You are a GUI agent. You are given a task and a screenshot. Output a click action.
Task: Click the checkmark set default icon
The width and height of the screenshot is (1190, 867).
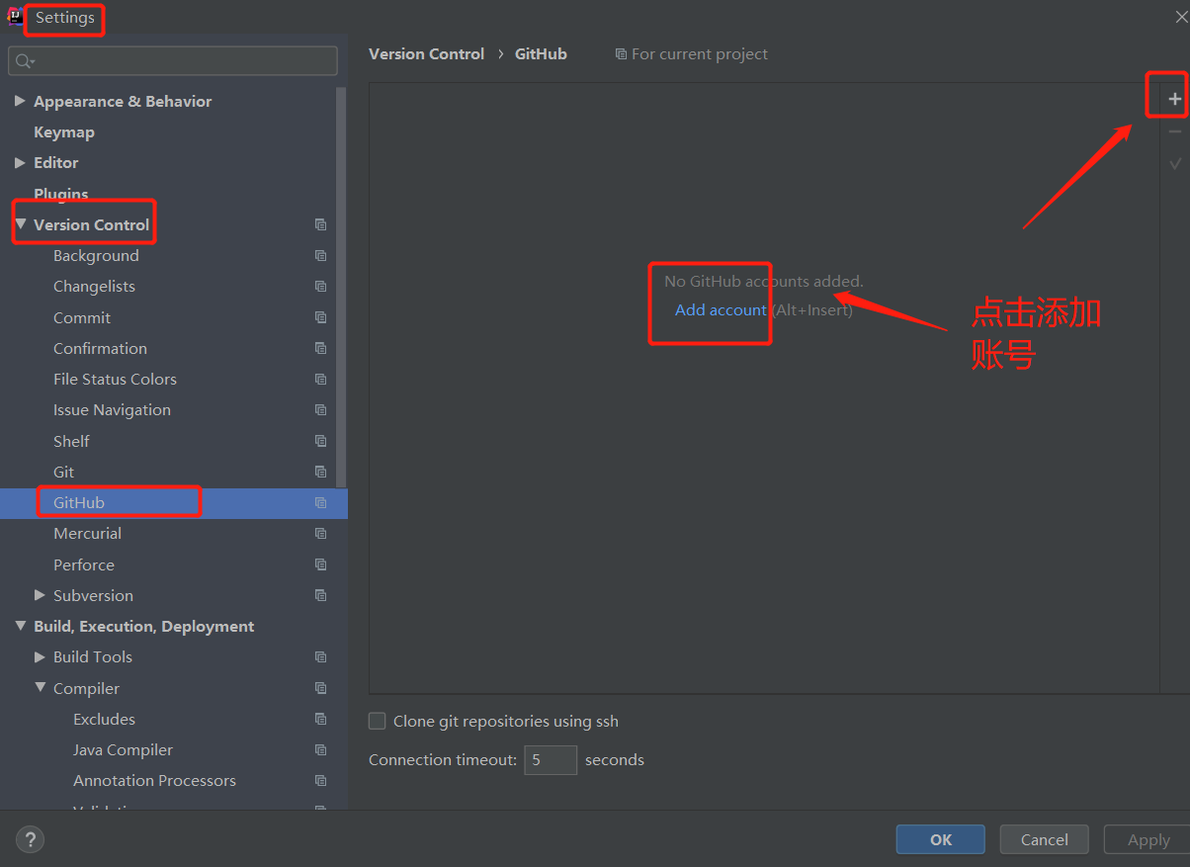point(1174,163)
